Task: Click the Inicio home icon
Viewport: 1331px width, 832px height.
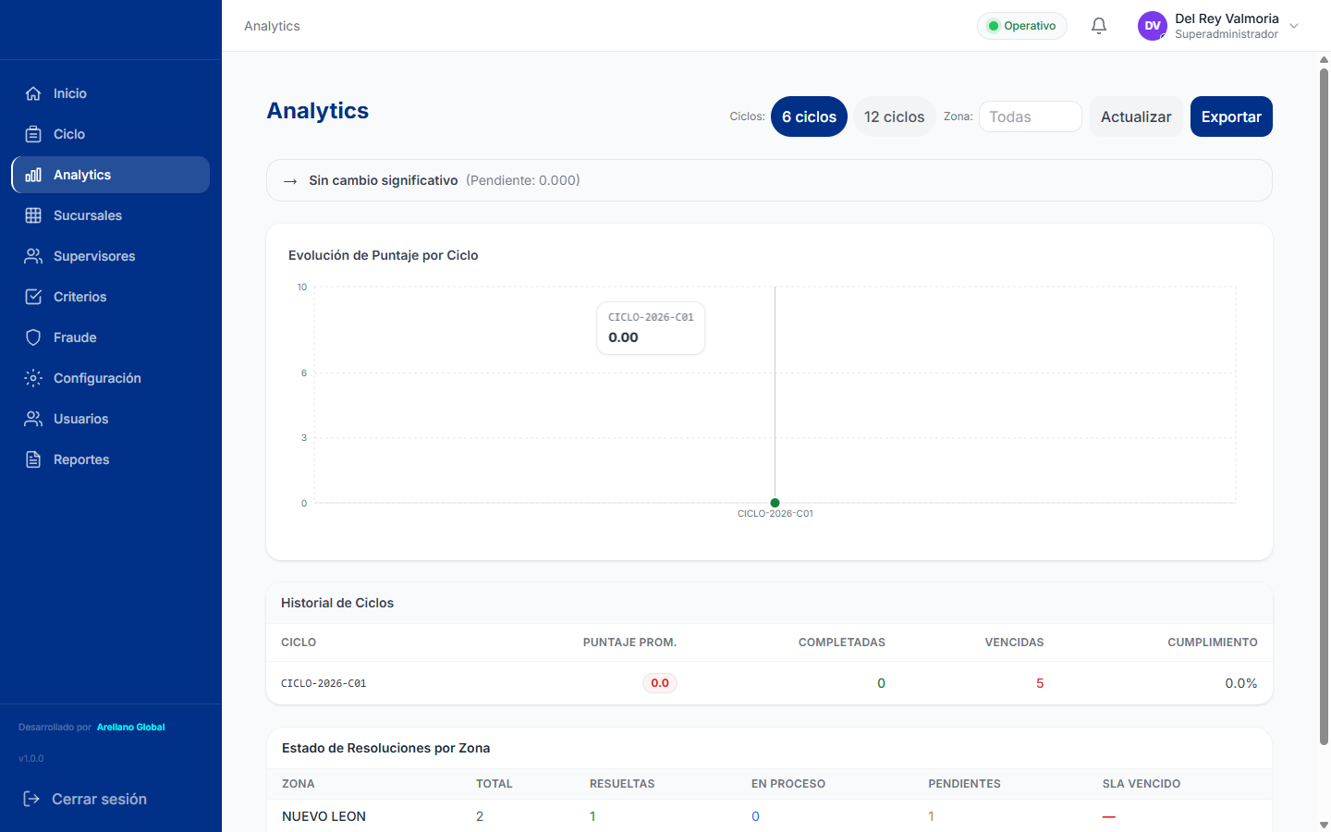Action: 33,93
